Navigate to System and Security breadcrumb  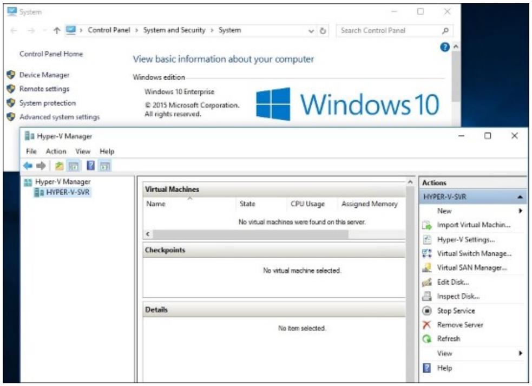[174, 30]
